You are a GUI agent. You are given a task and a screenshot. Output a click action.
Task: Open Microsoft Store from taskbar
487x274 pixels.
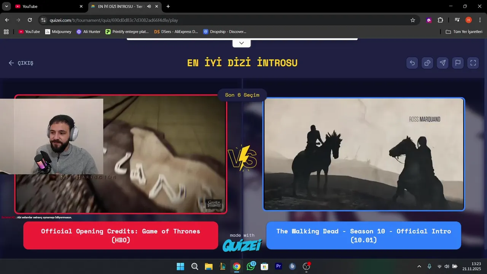[x=264, y=266]
